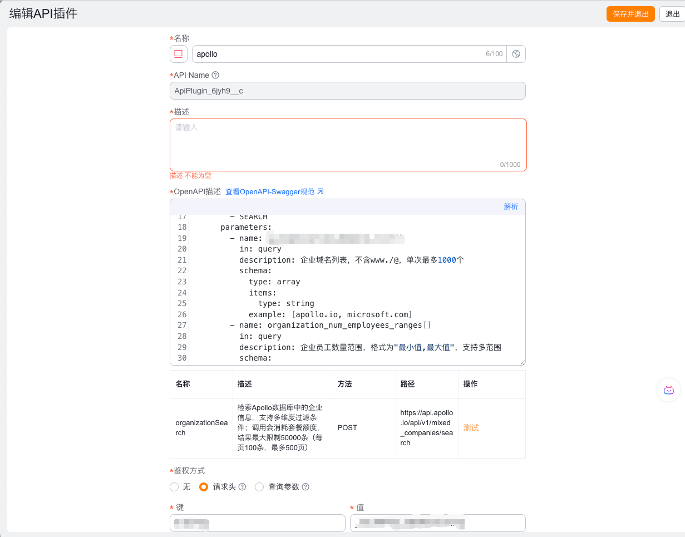The height and width of the screenshot is (537, 685).
Task: Click 保存并退出 button
Action: pos(630,14)
